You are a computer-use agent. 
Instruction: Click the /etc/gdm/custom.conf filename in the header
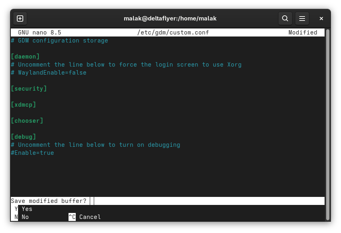coord(173,32)
